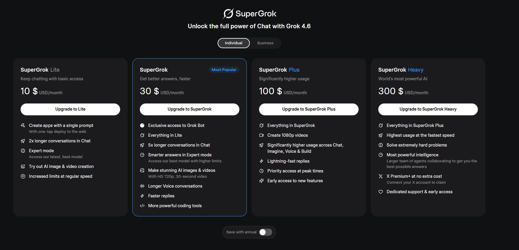Click rocket icon beside 5x longer conversations
The width and height of the screenshot is (519, 250).
pyautogui.click(x=142, y=145)
